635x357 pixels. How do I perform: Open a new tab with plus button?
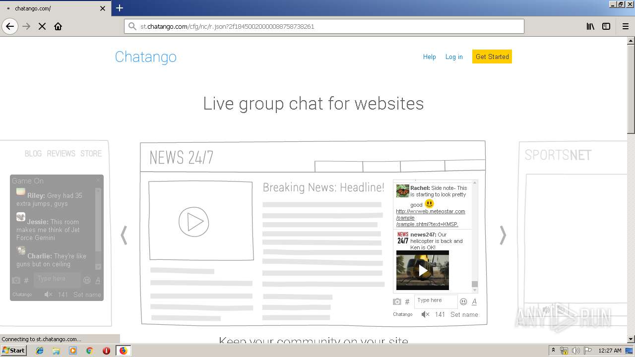coord(120,8)
